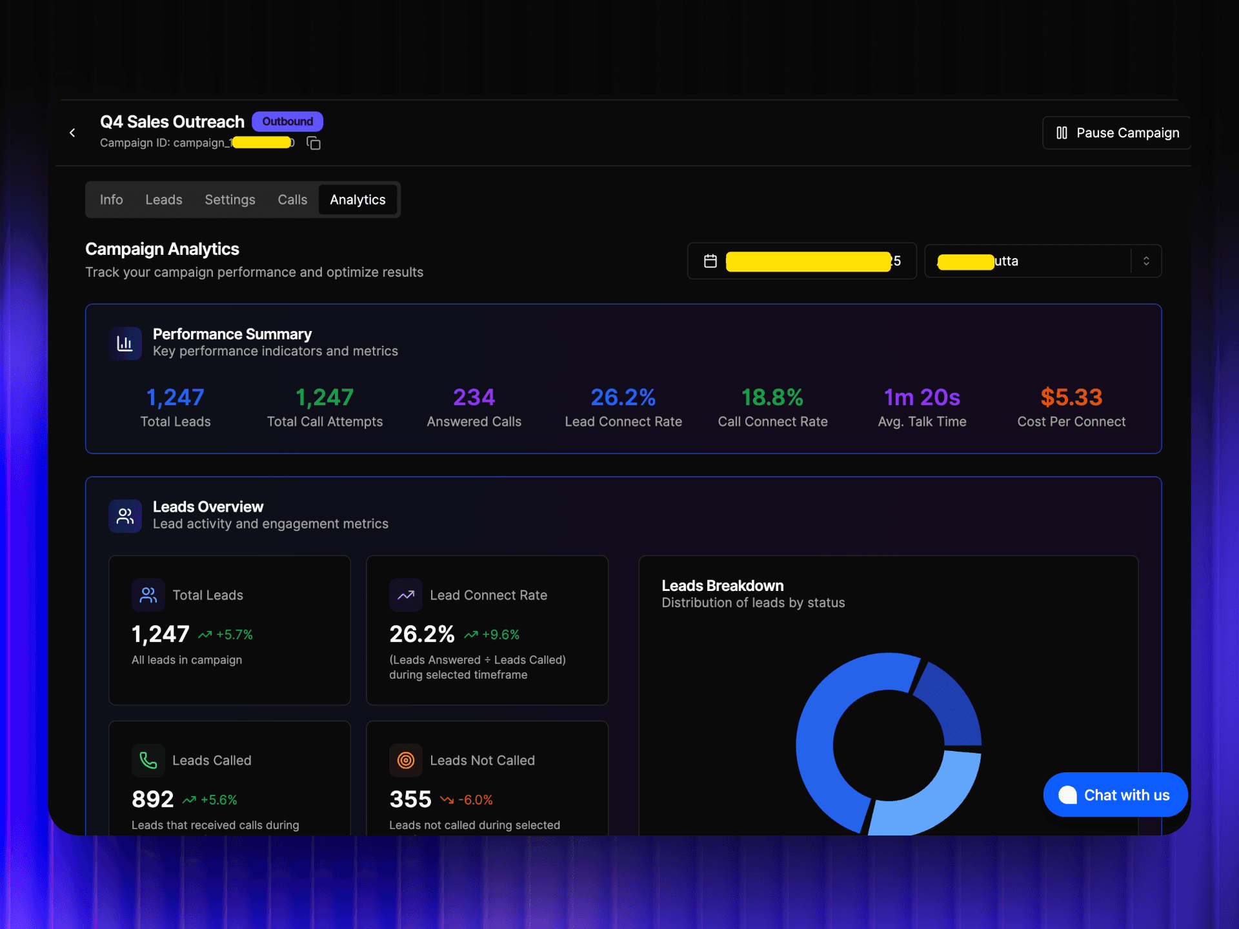Click the 'Q4 Sales Outreach' campaign title

[x=172, y=122]
